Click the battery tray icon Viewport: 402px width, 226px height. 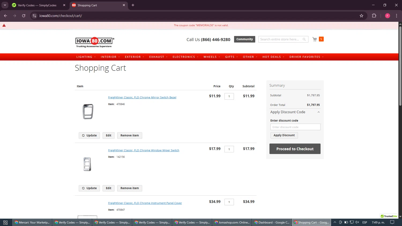346,222
